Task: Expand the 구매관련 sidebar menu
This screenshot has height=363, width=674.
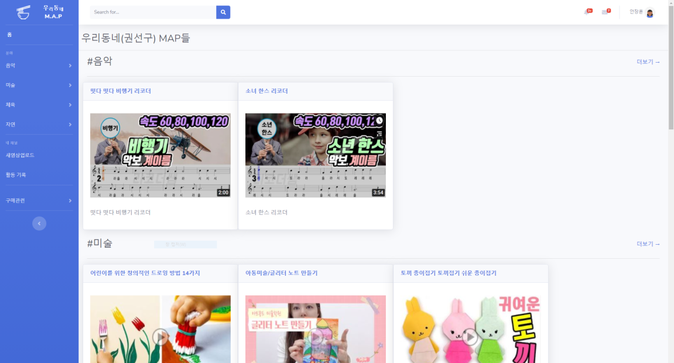Action: [39, 201]
